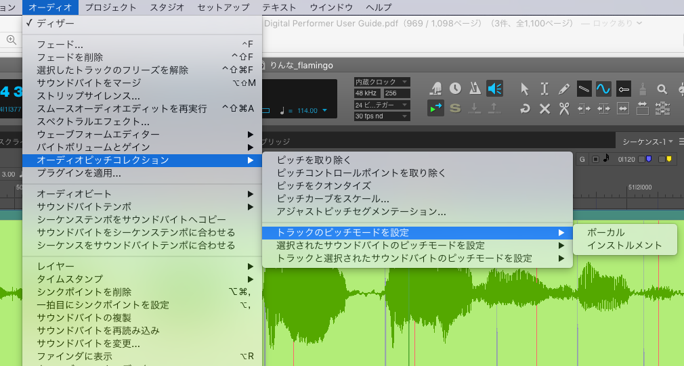Image resolution: width=684 pixels, height=366 pixels.
Task: Click the second trim/roll tool icon
Action: click(603, 108)
